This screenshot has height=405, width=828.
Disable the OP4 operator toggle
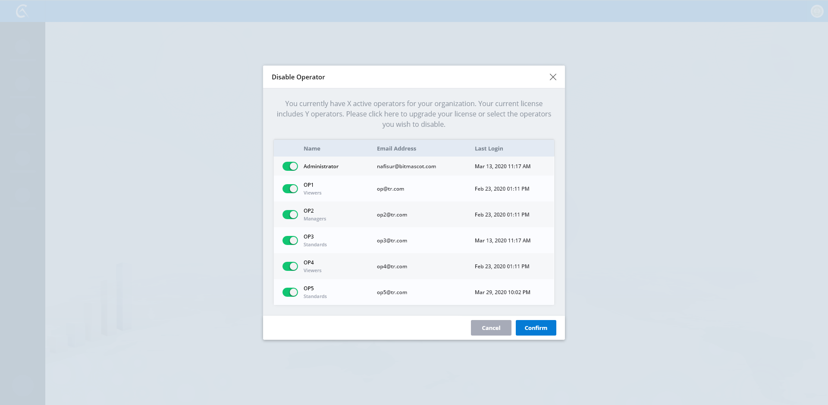point(290,267)
